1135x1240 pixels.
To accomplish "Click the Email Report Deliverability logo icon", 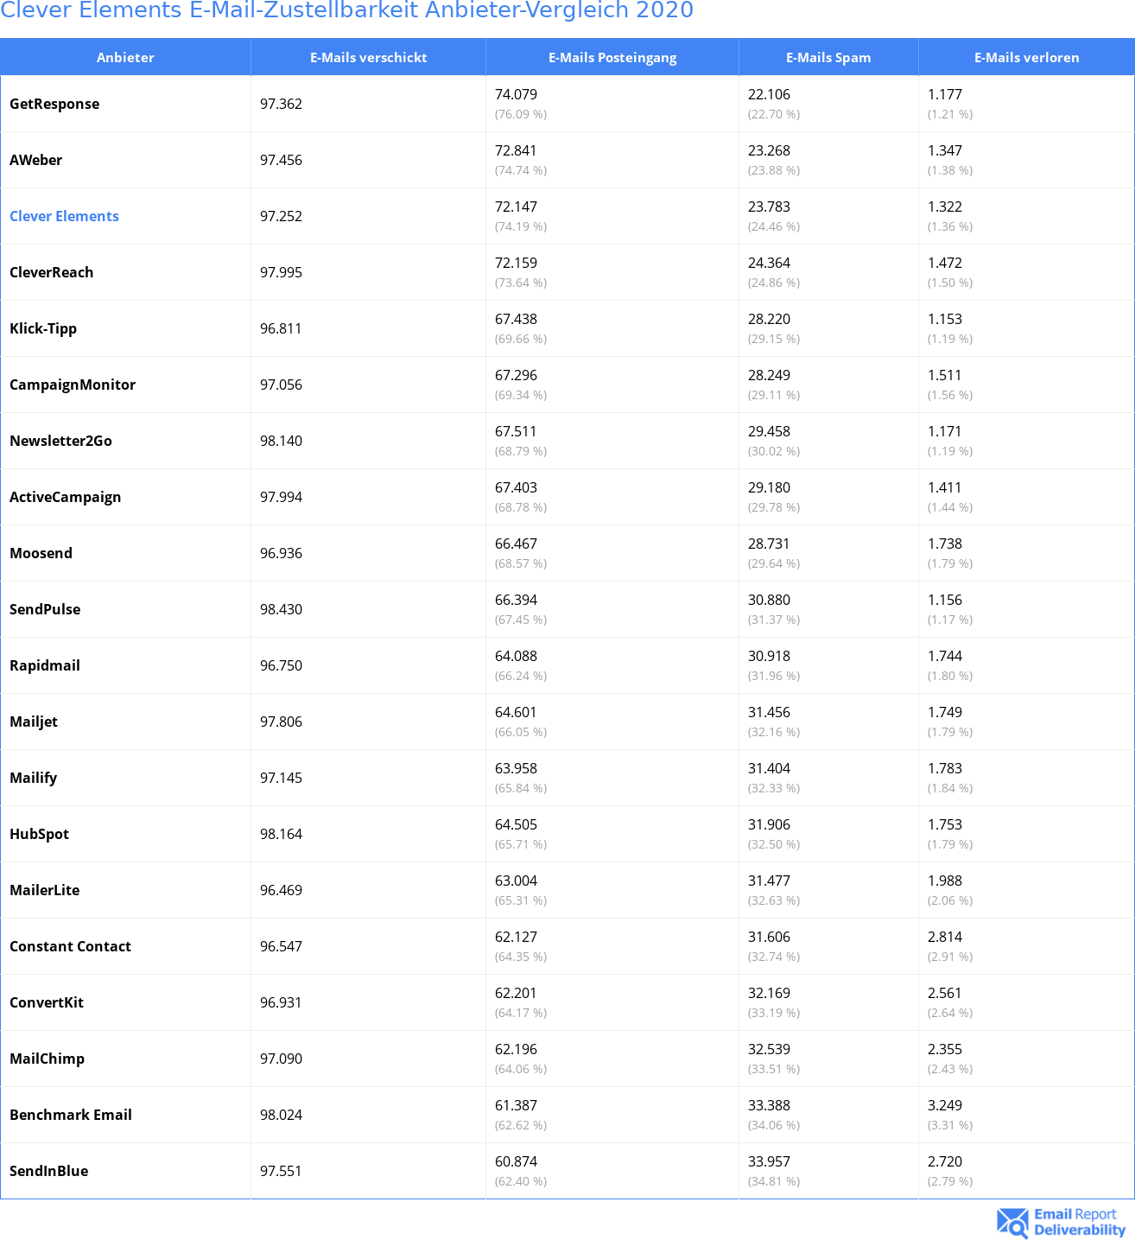I will point(1012,1222).
